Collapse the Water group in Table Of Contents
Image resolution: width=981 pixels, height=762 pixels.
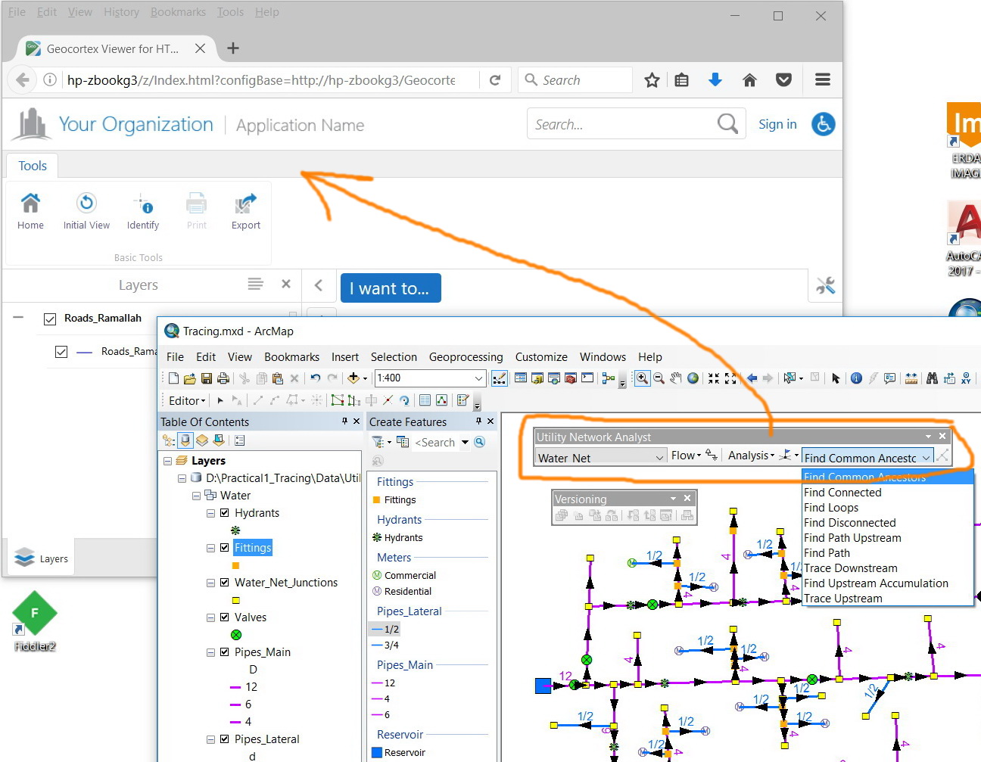197,496
